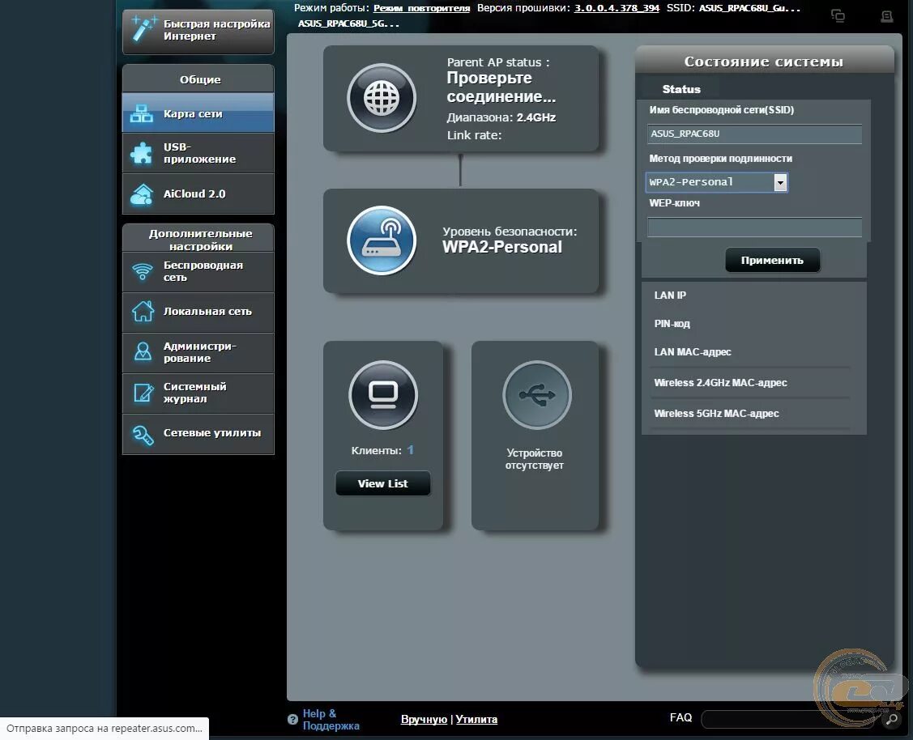Image resolution: width=913 pixels, height=740 pixels.
Task: Click the FAQ search magnifier icon
Action: point(891,720)
